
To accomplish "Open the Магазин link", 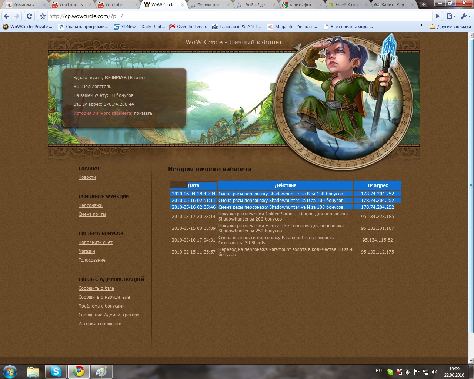I will [x=87, y=251].
